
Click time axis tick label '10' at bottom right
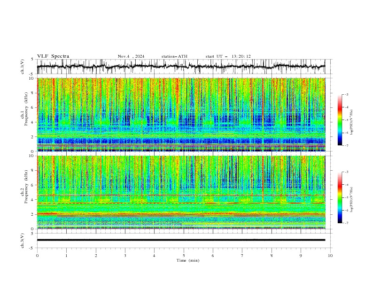point(330,256)
